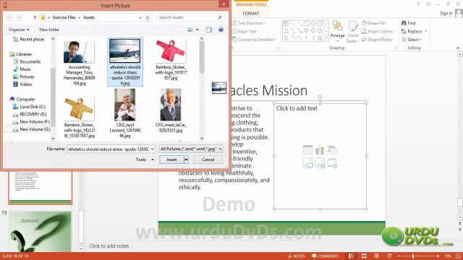
Task: Click Find in Editing group
Action: coord(408,23)
